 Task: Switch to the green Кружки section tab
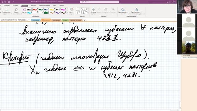pyautogui.click(x=65, y=20)
